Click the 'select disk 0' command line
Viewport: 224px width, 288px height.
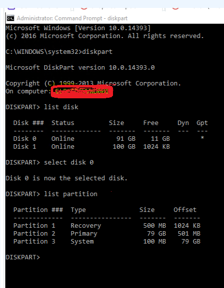coord(50,163)
